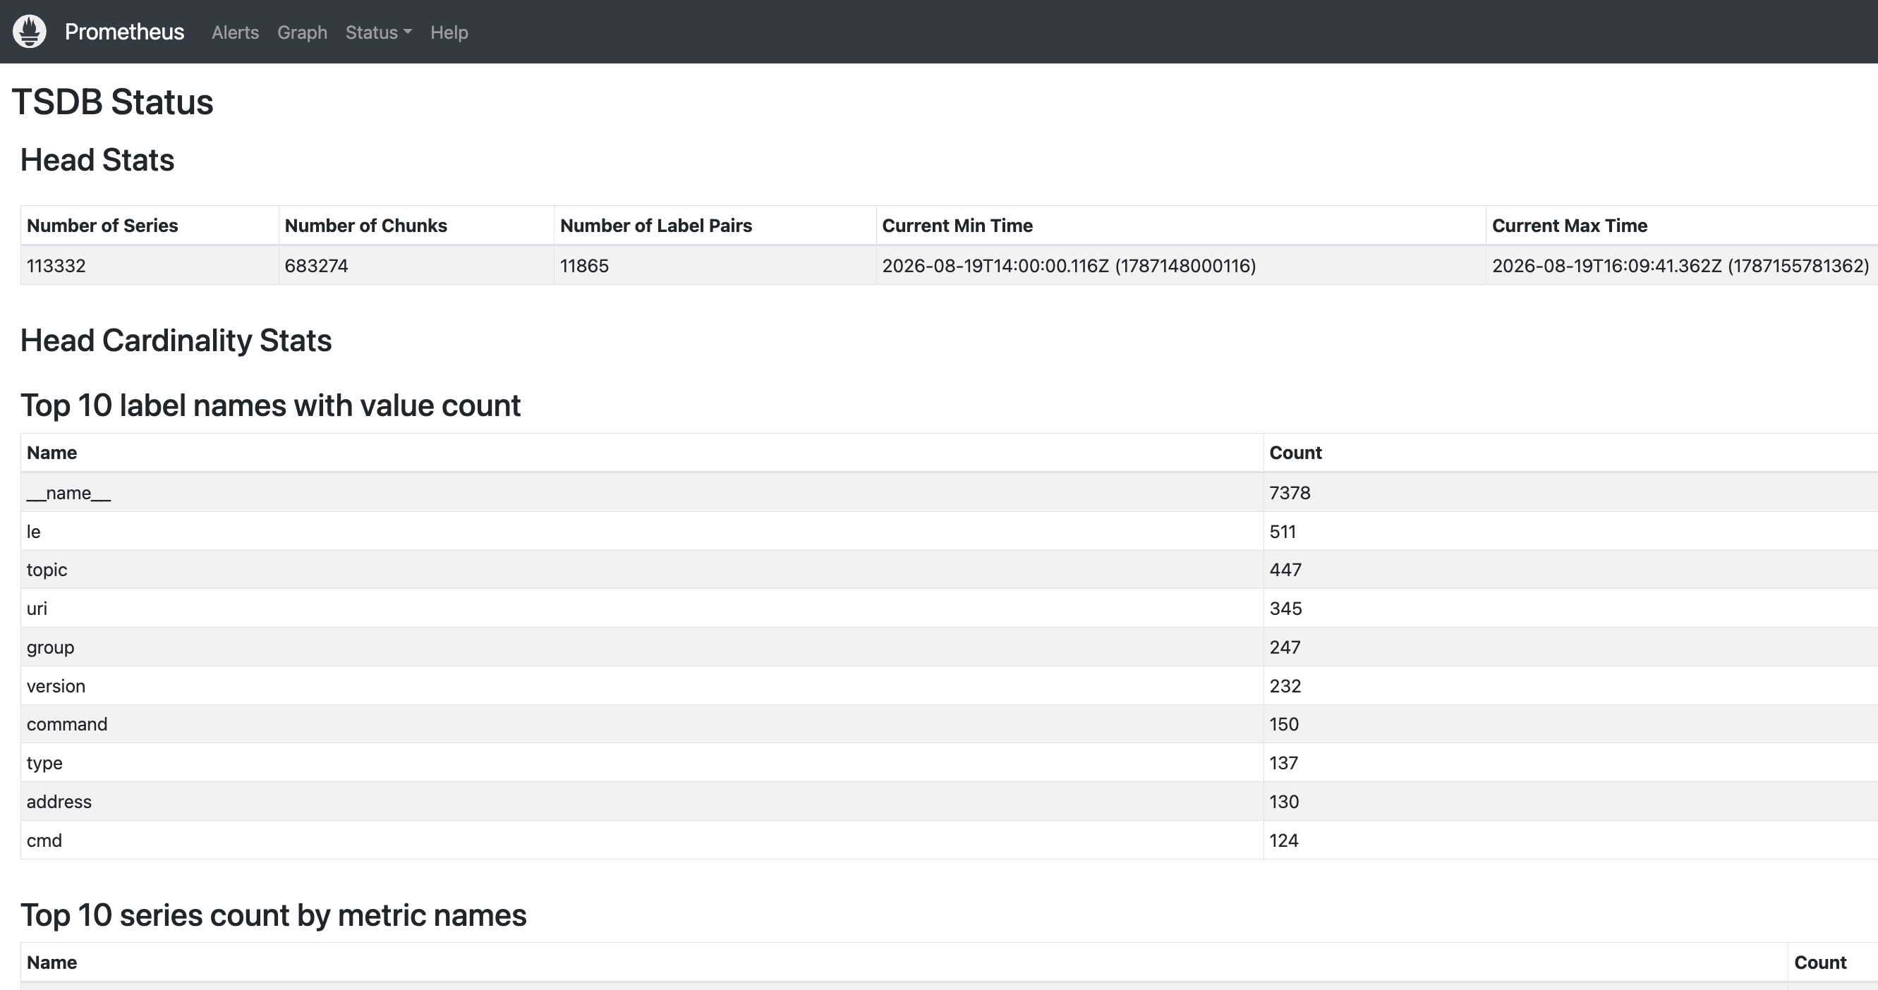Click the topic label row
This screenshot has width=1878, height=990.
(949, 570)
